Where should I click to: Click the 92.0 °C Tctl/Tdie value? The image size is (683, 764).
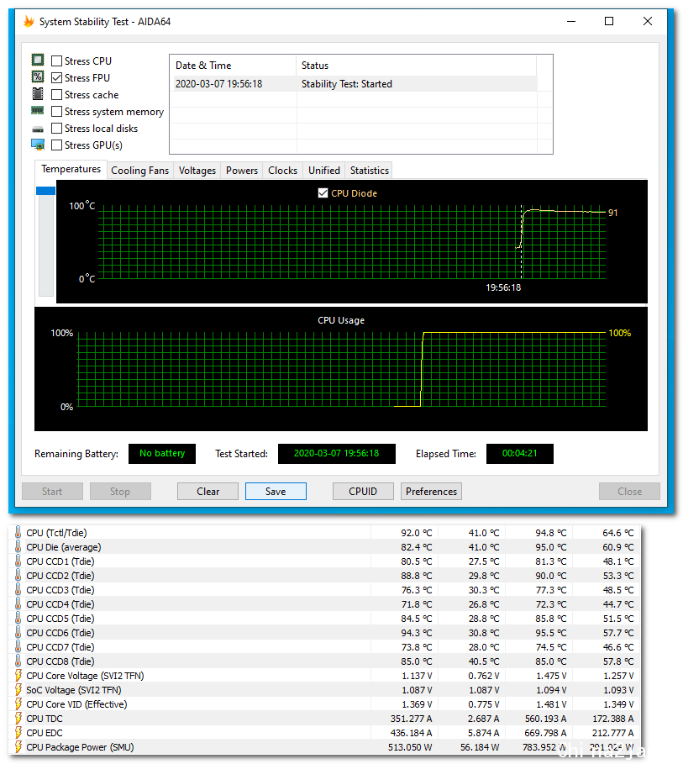point(416,533)
